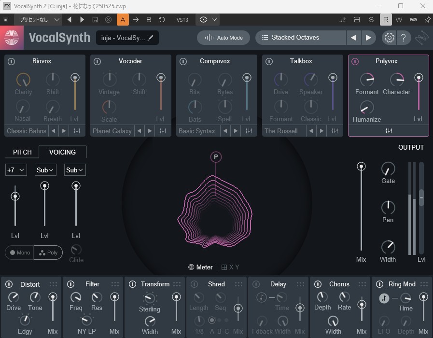
Task: Click the Chorus module reorder handle
Action: click(x=363, y=284)
